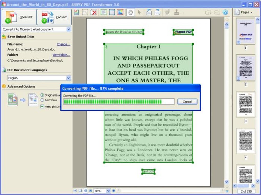Open the Convert into Microsoft Word document dropdown
Viewport: 261px width, 195px height.
click(x=69, y=29)
